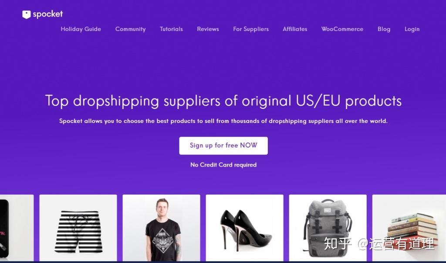
Task: Click the No Credit Card required text
Action: (223, 165)
